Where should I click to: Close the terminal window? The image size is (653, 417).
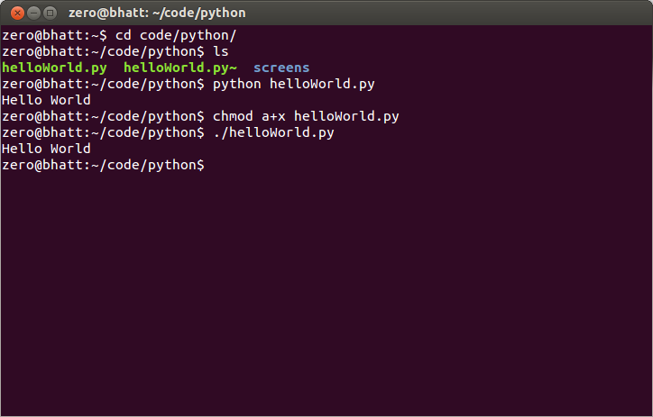click(14, 13)
